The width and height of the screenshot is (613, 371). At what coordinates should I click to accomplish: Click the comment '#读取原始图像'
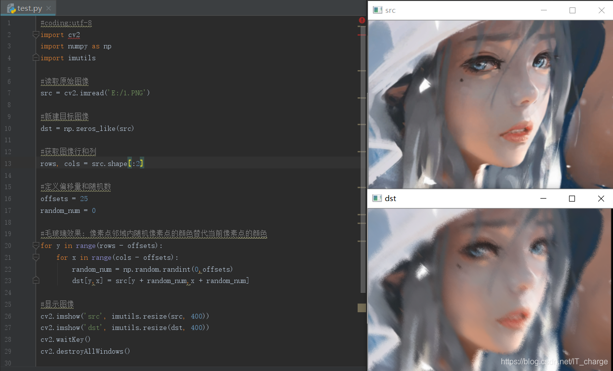[x=65, y=82]
